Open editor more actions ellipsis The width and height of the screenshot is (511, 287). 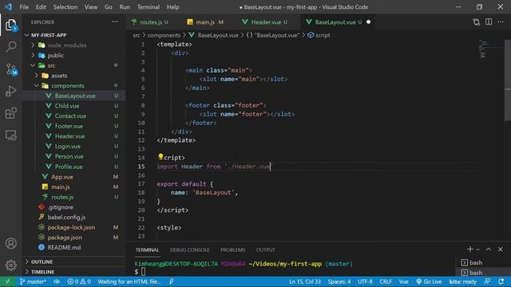[x=501, y=22]
